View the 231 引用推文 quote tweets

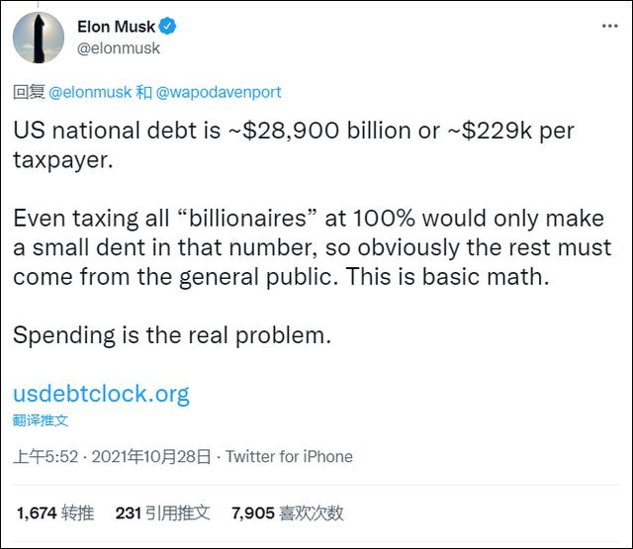[x=162, y=513]
